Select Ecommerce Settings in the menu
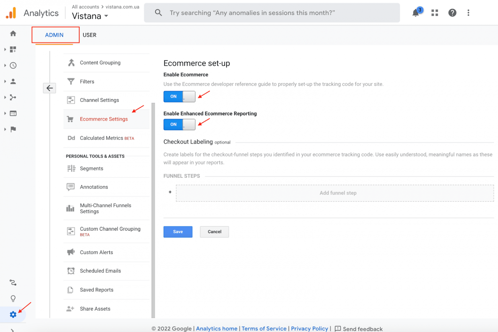 104,119
